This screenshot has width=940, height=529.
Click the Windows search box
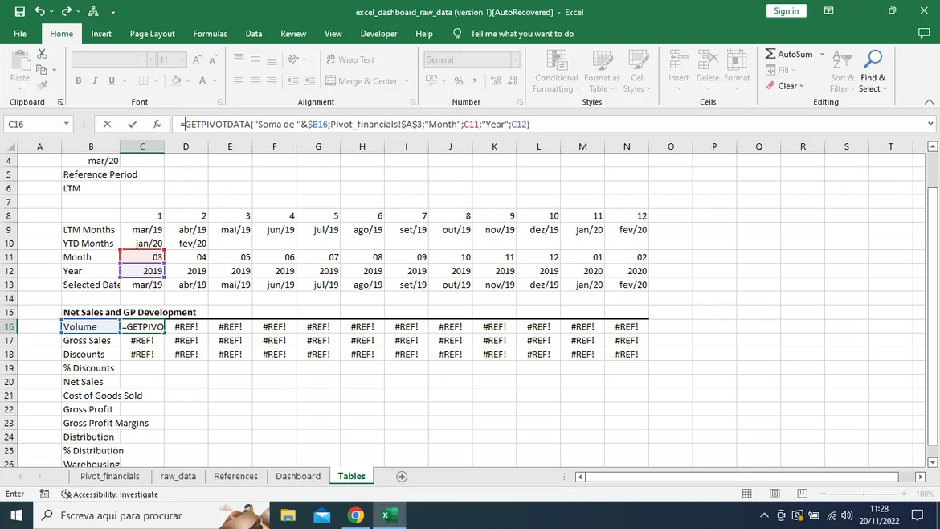point(121,515)
